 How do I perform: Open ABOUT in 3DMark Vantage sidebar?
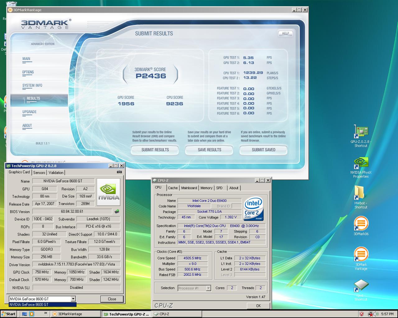(x=39, y=127)
